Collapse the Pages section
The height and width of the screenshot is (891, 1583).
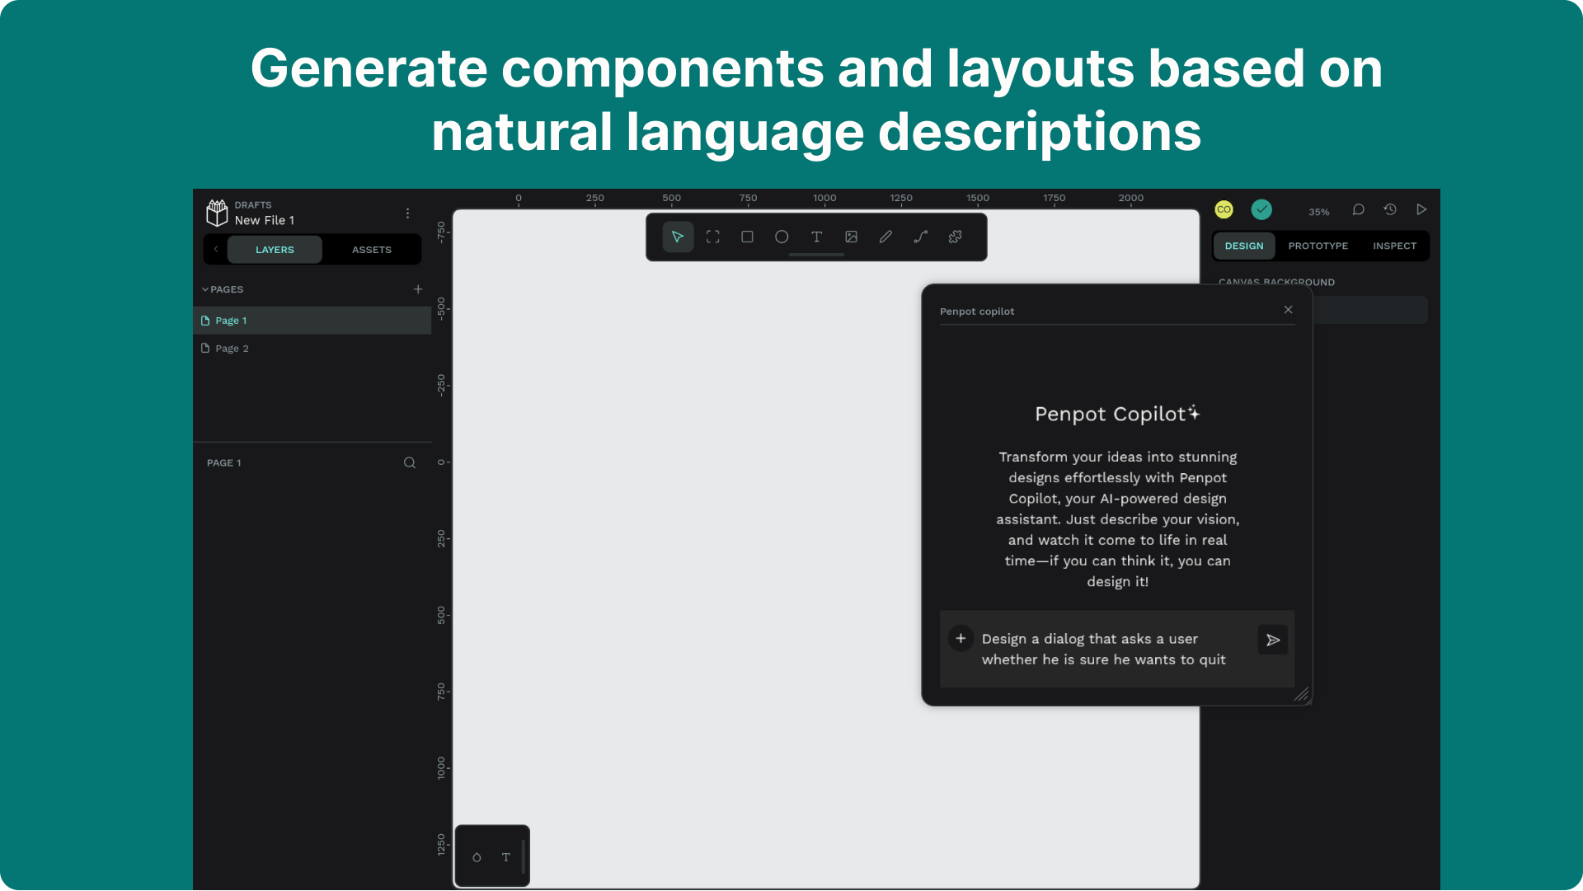(223, 290)
